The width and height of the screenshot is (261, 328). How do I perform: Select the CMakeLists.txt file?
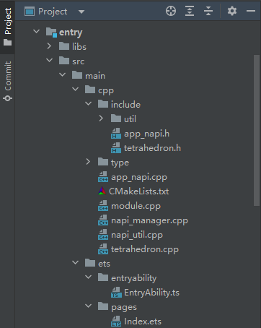(x=138, y=191)
